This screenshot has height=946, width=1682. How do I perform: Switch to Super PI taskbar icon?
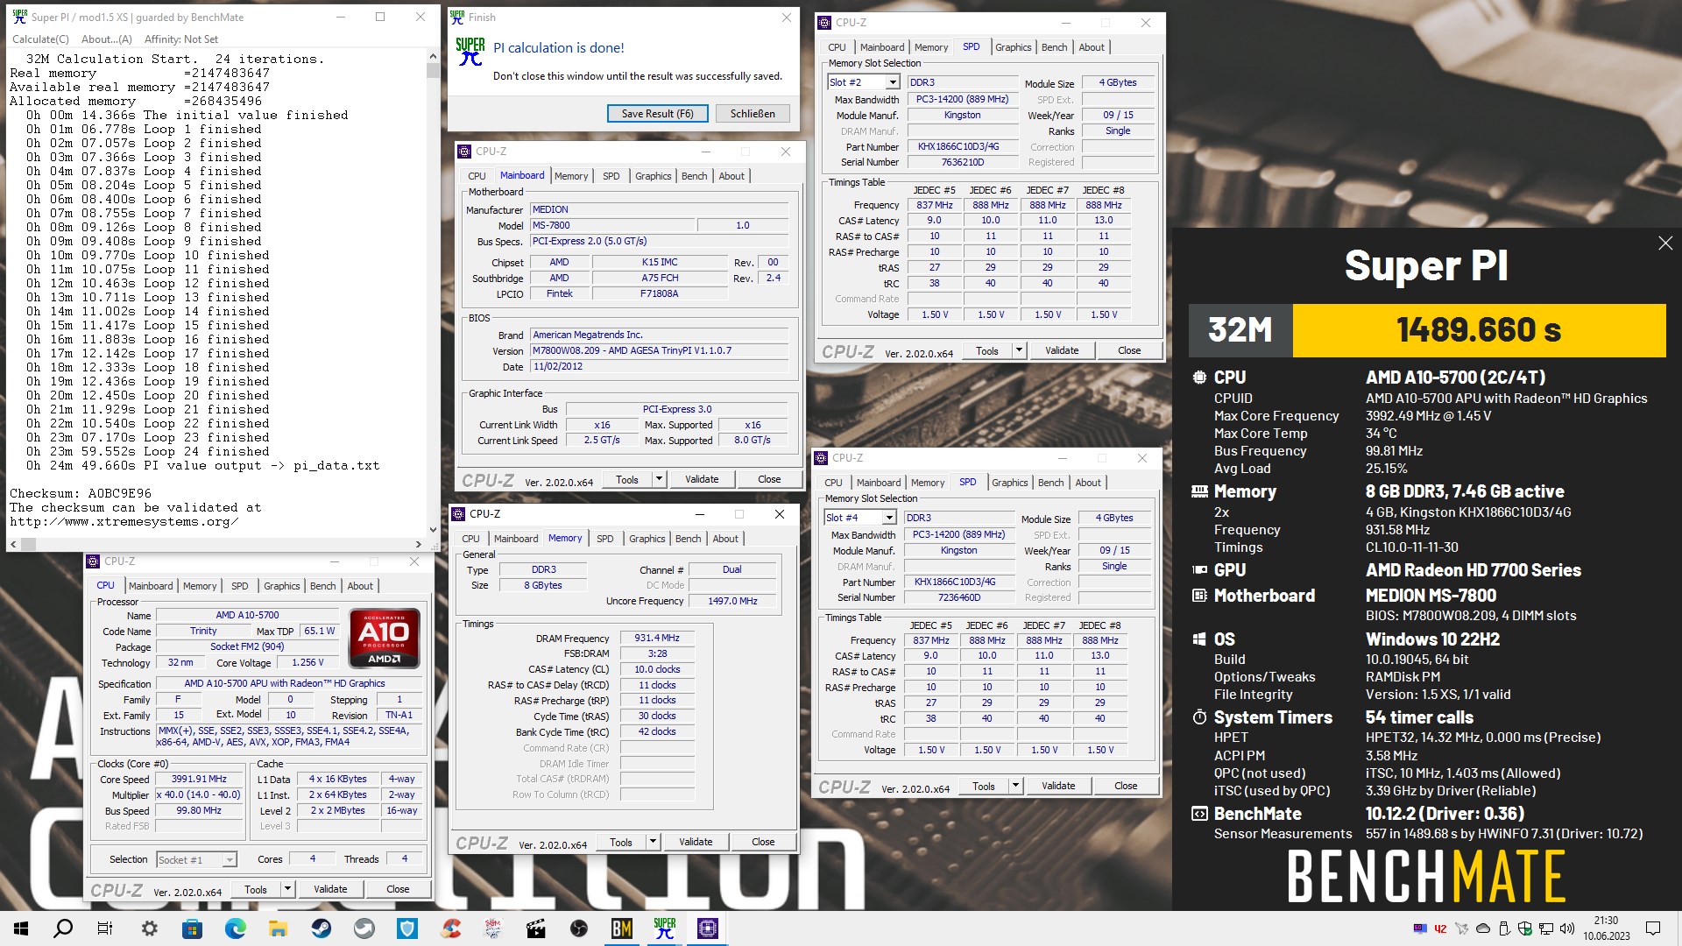(665, 928)
